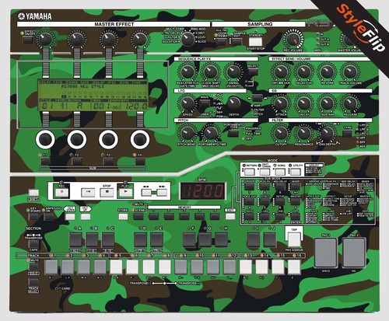Click the return-to-top transport button

click(x=88, y=193)
